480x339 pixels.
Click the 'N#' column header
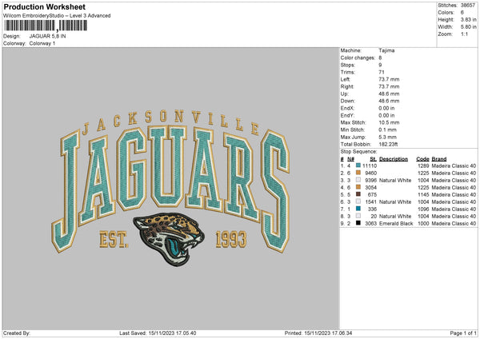point(350,159)
